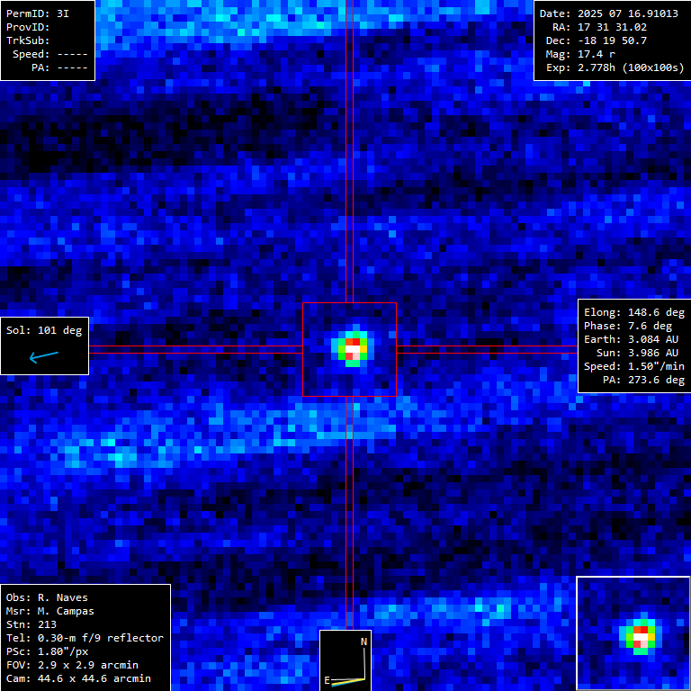The image size is (691, 691).
Task: Click the 'Date: 2025 07 16.91013' line
Action: pyautogui.click(x=608, y=13)
